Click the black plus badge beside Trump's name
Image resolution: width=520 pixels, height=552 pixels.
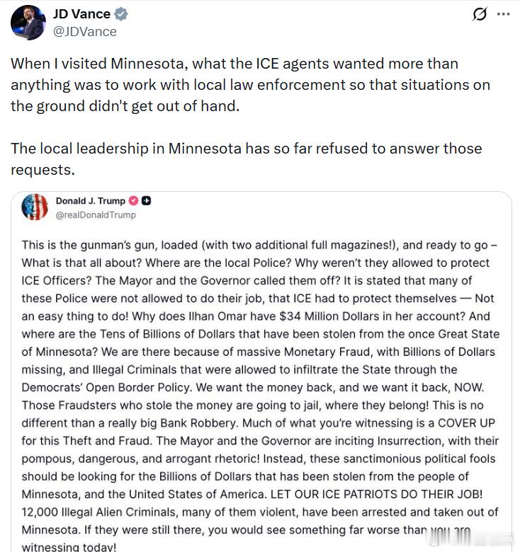coord(147,201)
